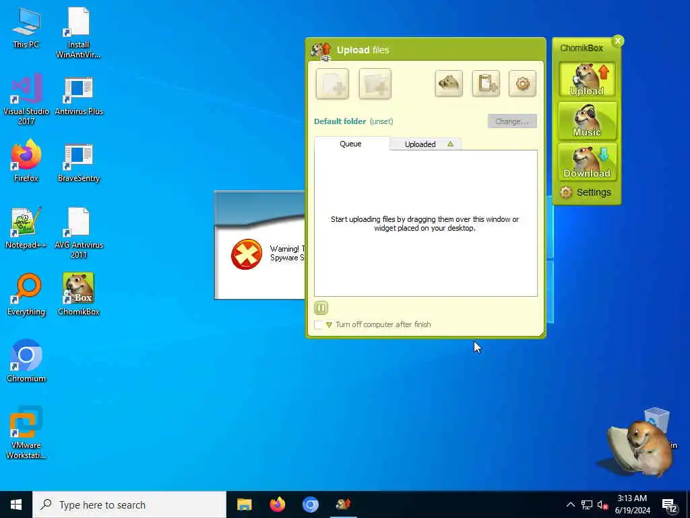Open Download in the ChomikBox widget
This screenshot has height=518, width=690.
pyautogui.click(x=587, y=162)
